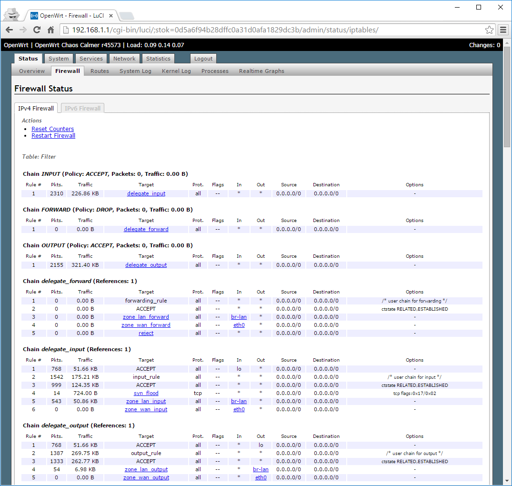Open the Statistics tab
The width and height of the screenshot is (512, 486).
[x=158, y=59]
